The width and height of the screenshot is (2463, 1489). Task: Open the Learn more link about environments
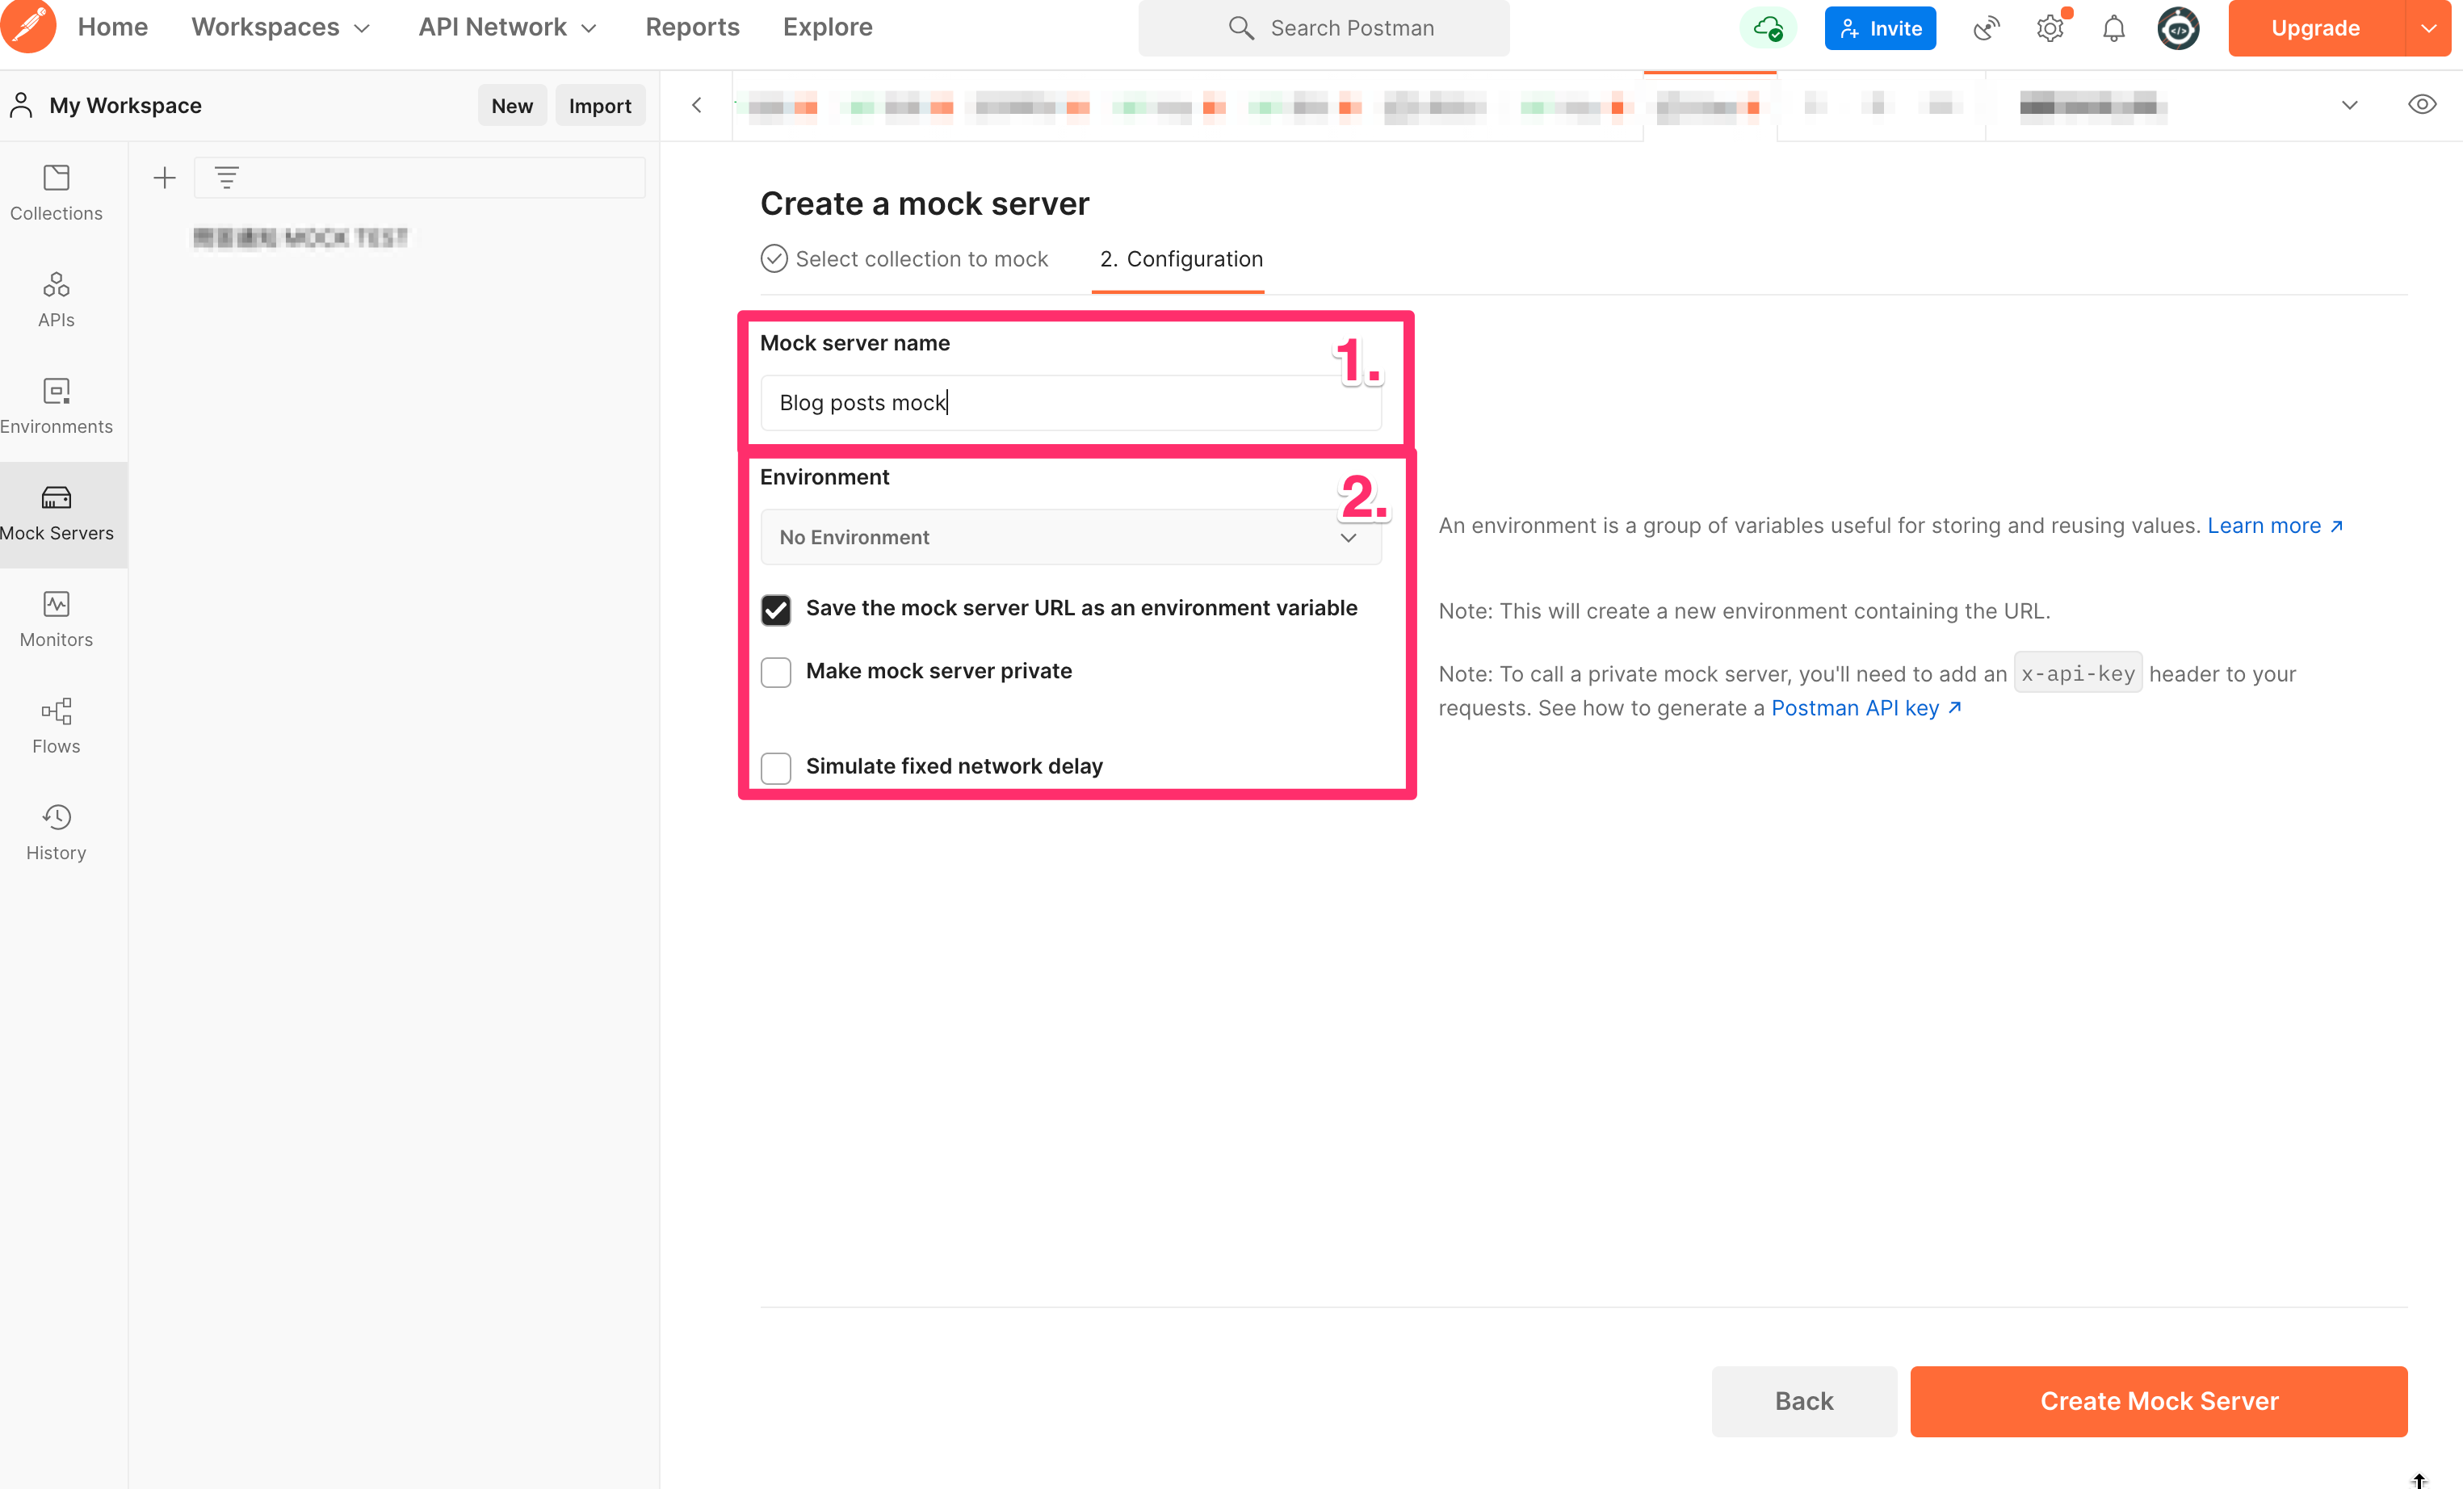click(x=2274, y=526)
